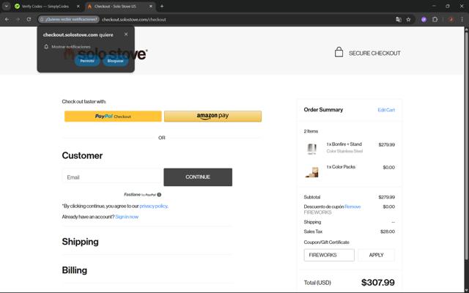Pay with PayPal Checkout button
469x293 pixels.
(x=113, y=116)
